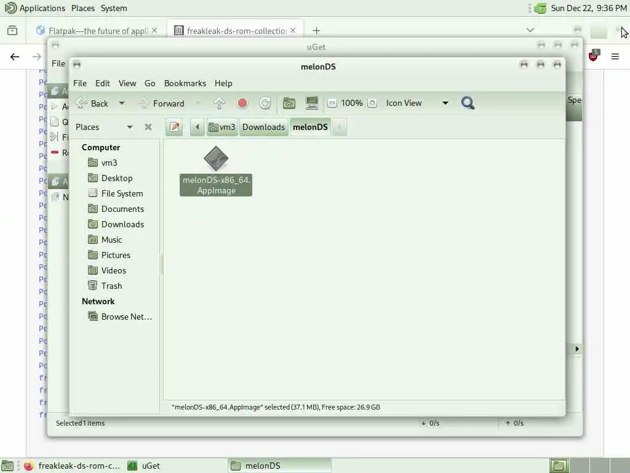This screenshot has width=630, height=473.
Task: Open Help menu
Action: pos(223,83)
